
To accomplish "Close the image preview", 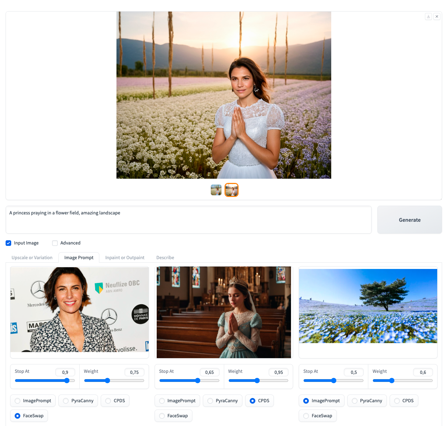I will [x=437, y=16].
